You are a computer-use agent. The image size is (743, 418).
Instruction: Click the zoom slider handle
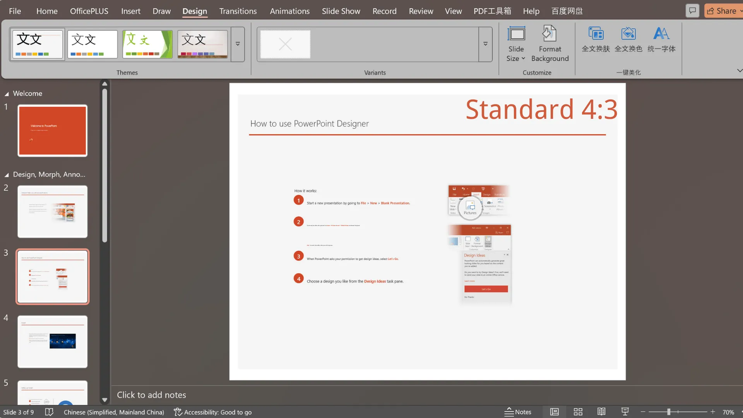tap(669, 412)
